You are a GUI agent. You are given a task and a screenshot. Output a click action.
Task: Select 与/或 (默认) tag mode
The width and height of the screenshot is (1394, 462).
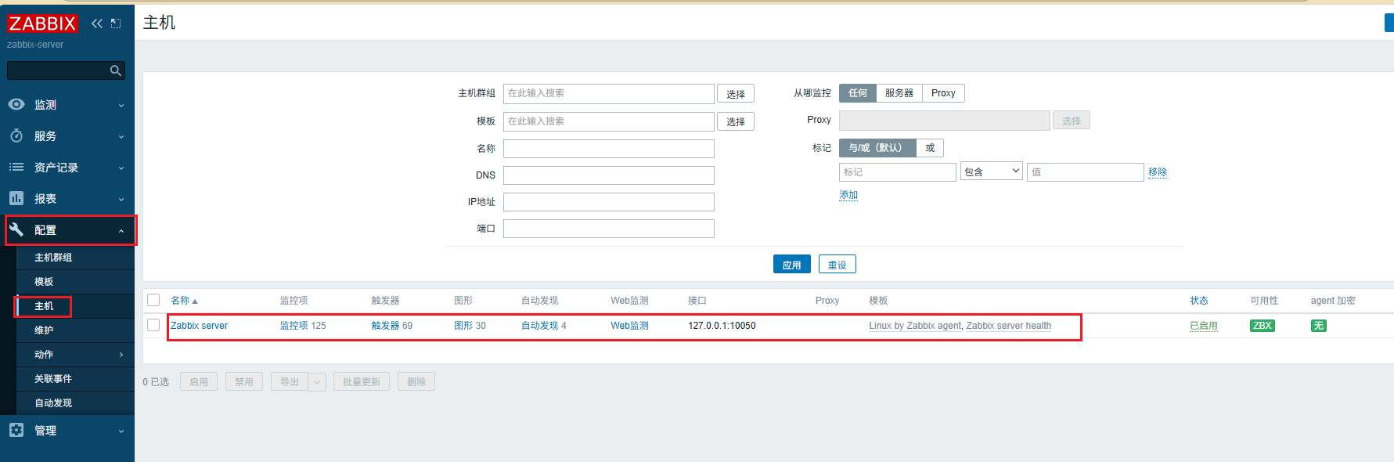pos(877,148)
